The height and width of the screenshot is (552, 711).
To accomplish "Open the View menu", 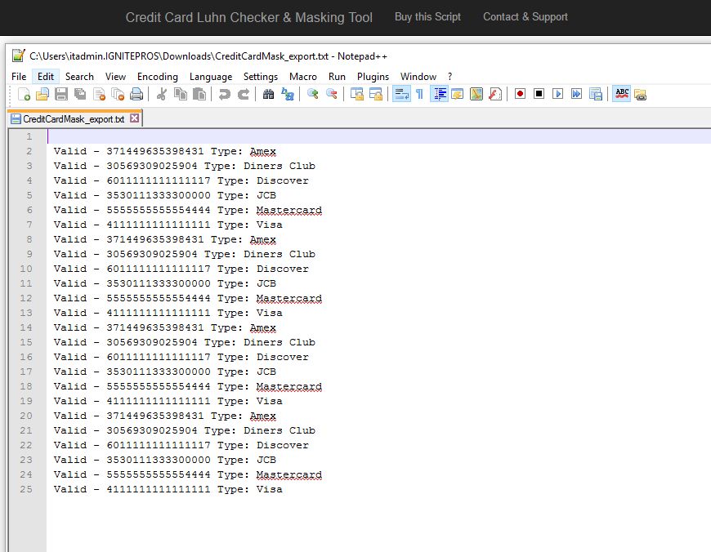I will coord(115,77).
